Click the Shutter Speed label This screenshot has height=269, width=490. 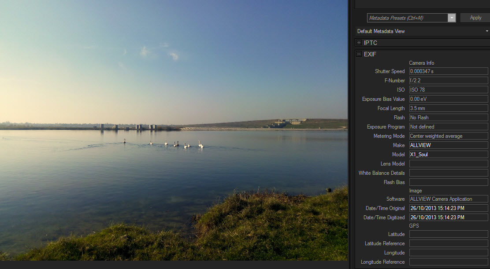pos(390,71)
